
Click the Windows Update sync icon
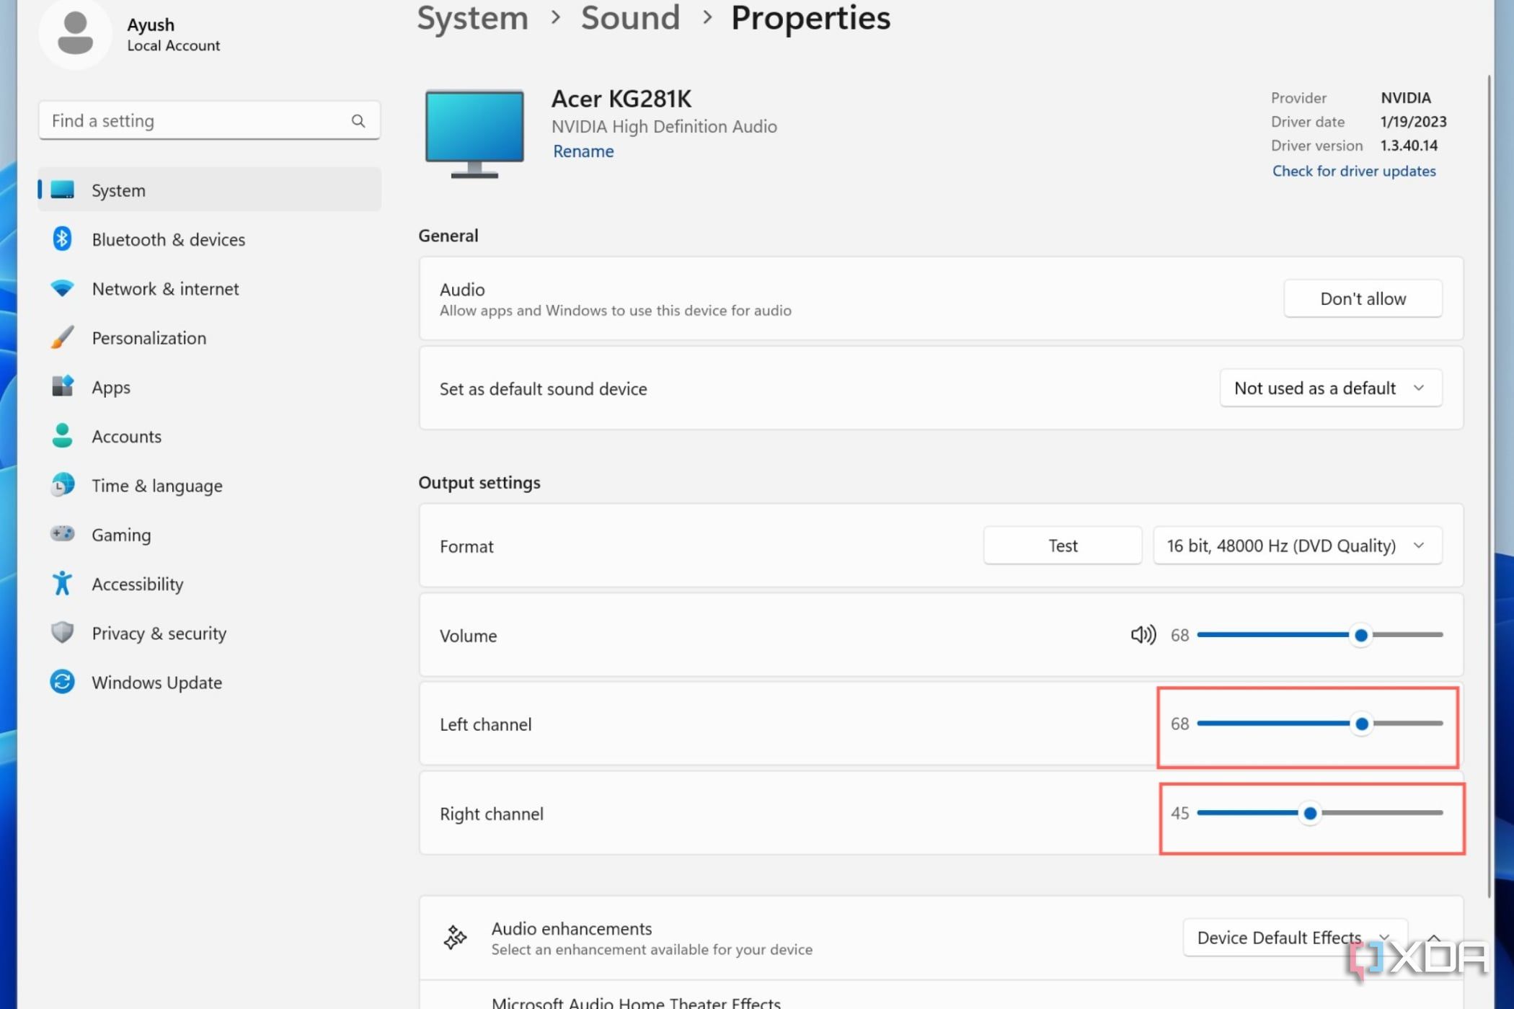[63, 682]
